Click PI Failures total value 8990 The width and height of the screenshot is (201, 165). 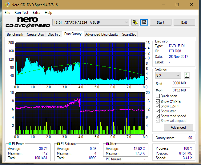click(93, 158)
